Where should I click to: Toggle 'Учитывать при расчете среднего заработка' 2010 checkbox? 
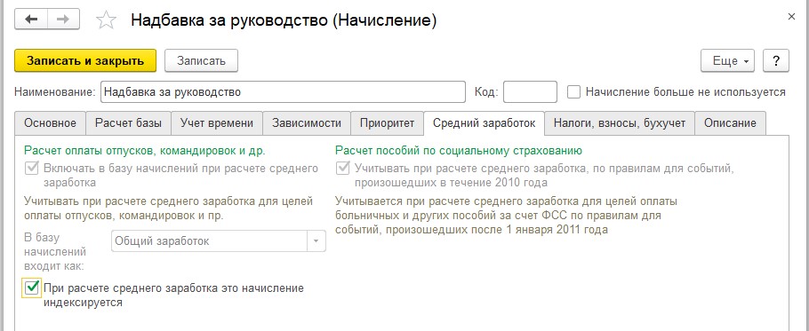342,169
